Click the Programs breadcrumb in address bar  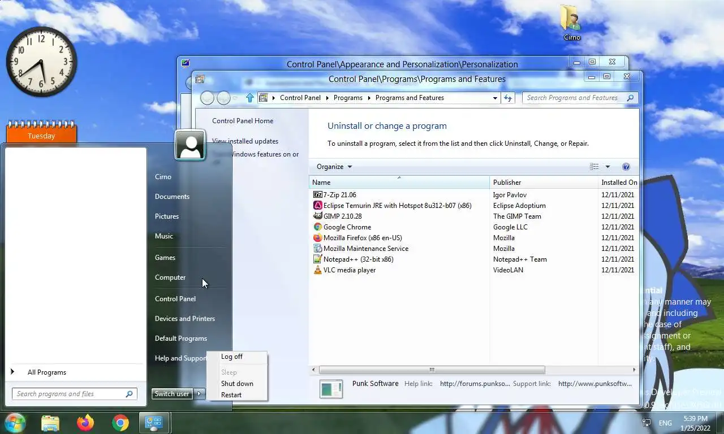click(x=348, y=98)
